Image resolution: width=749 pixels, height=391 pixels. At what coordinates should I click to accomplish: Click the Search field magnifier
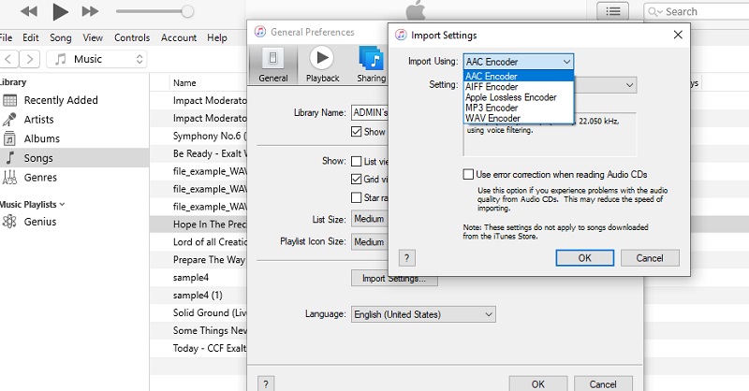point(654,11)
